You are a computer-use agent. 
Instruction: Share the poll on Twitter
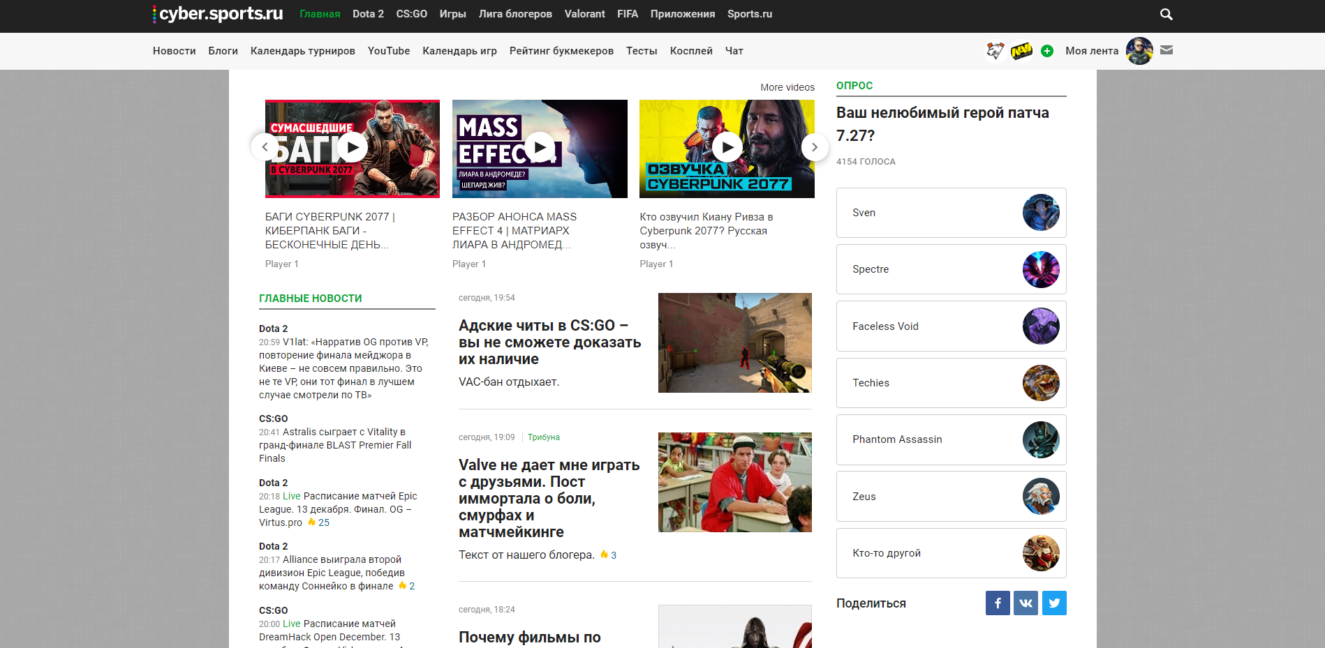[1054, 603]
